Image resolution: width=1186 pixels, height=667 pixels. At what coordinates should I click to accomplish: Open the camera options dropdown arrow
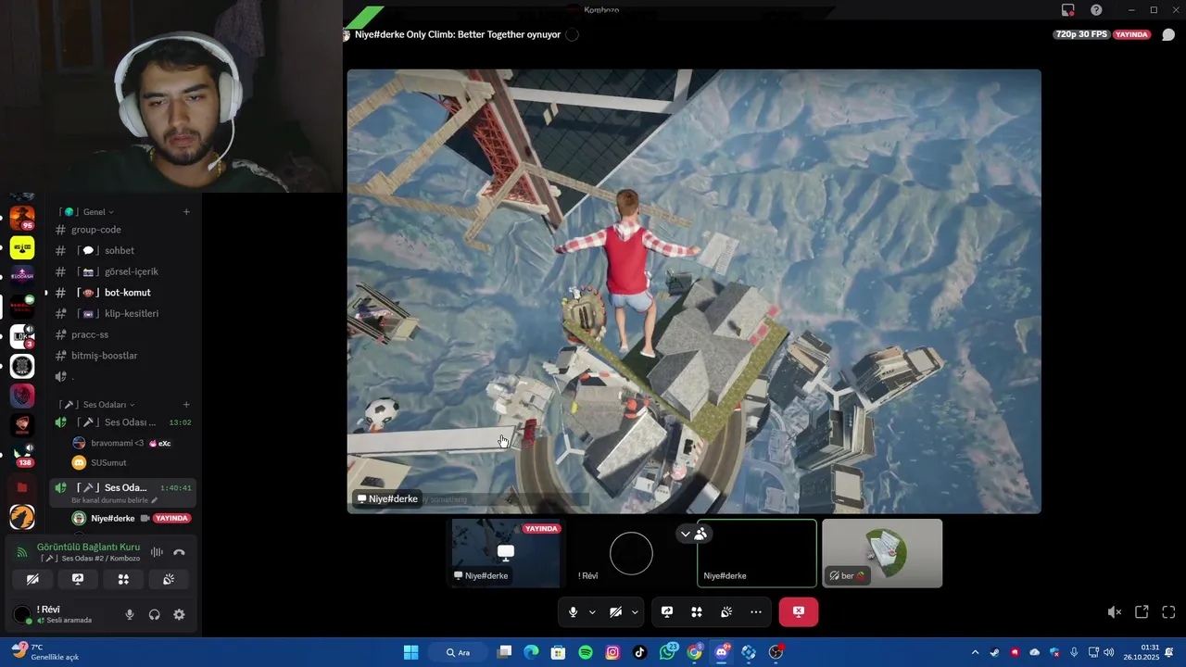pos(635,611)
